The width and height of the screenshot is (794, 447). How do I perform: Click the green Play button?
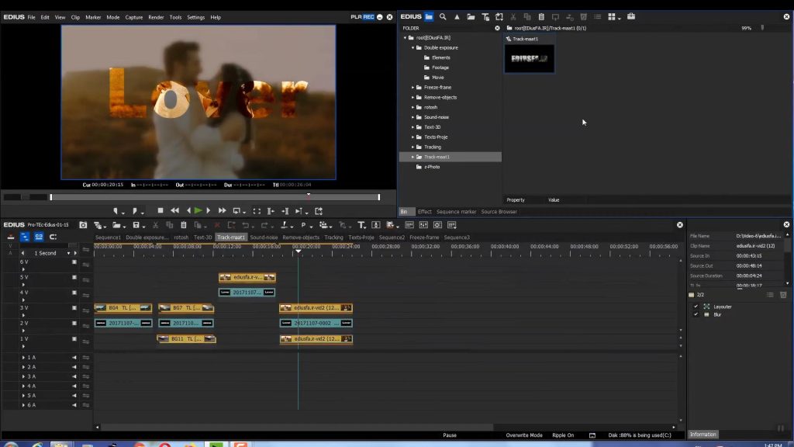198,211
